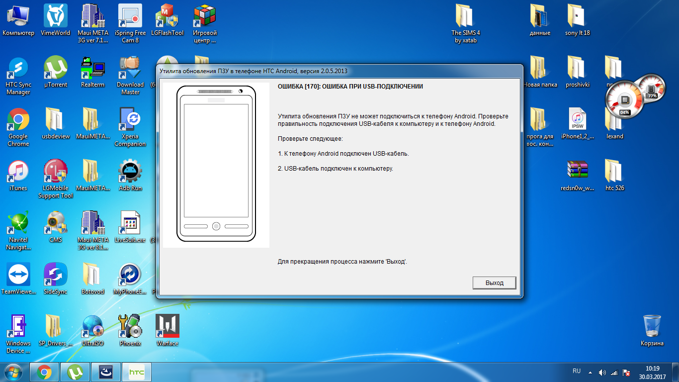Select the Новая папка folder

pos(540,72)
